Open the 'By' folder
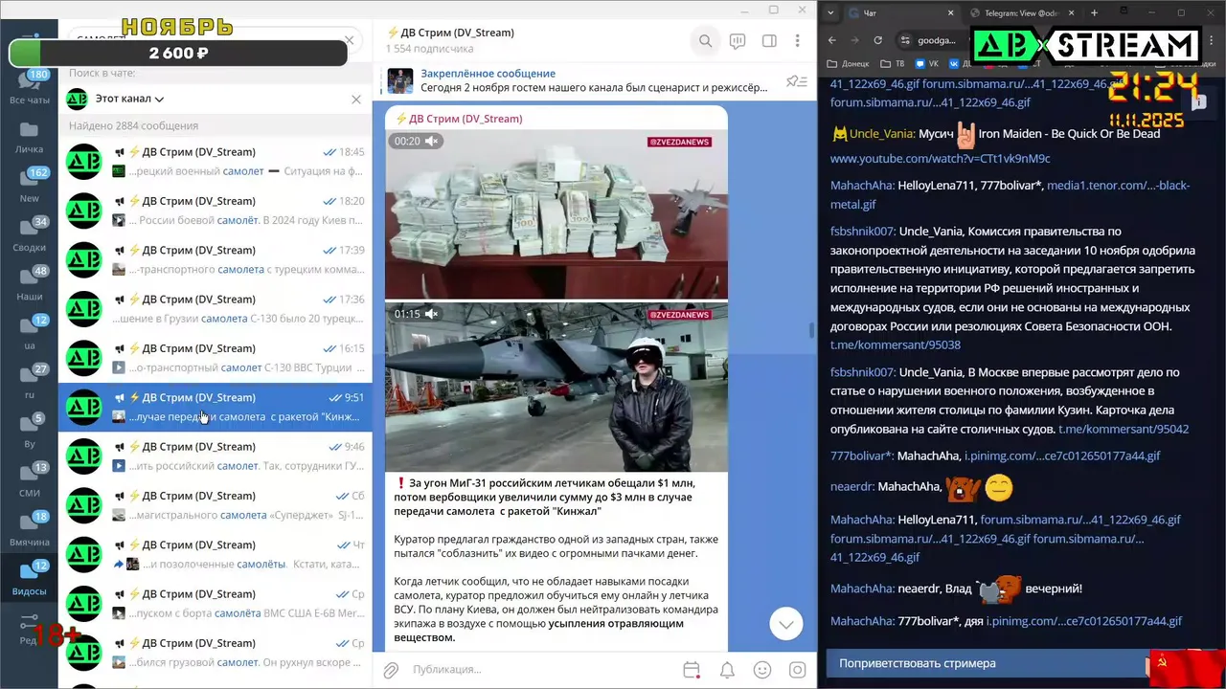This screenshot has width=1226, height=689. (x=29, y=432)
